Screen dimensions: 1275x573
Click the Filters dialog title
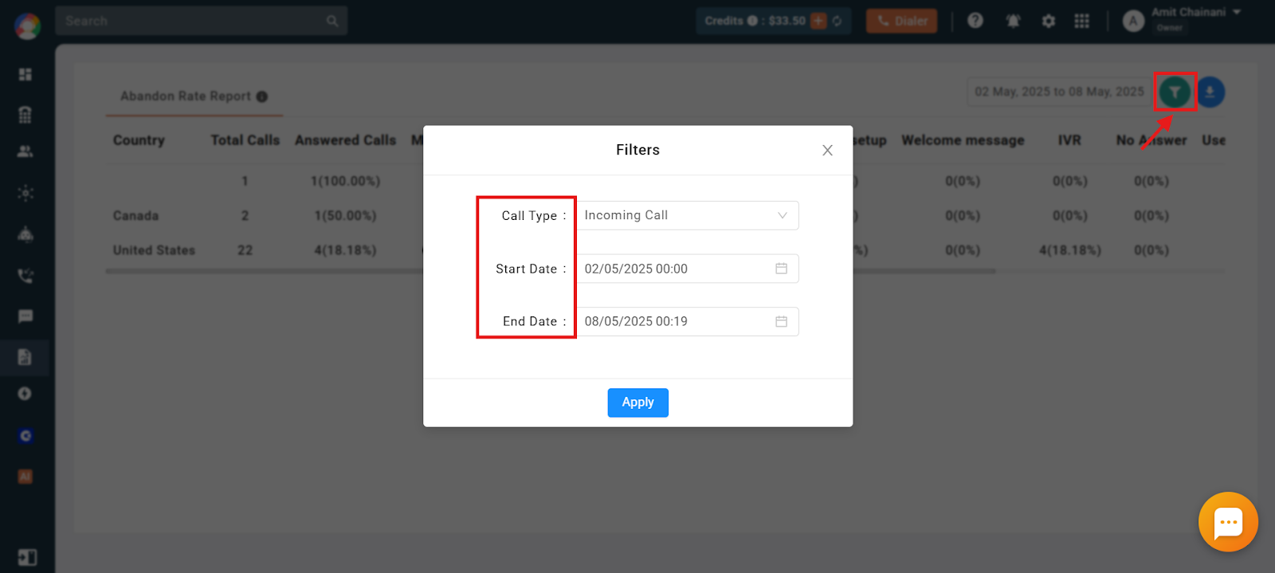click(637, 150)
